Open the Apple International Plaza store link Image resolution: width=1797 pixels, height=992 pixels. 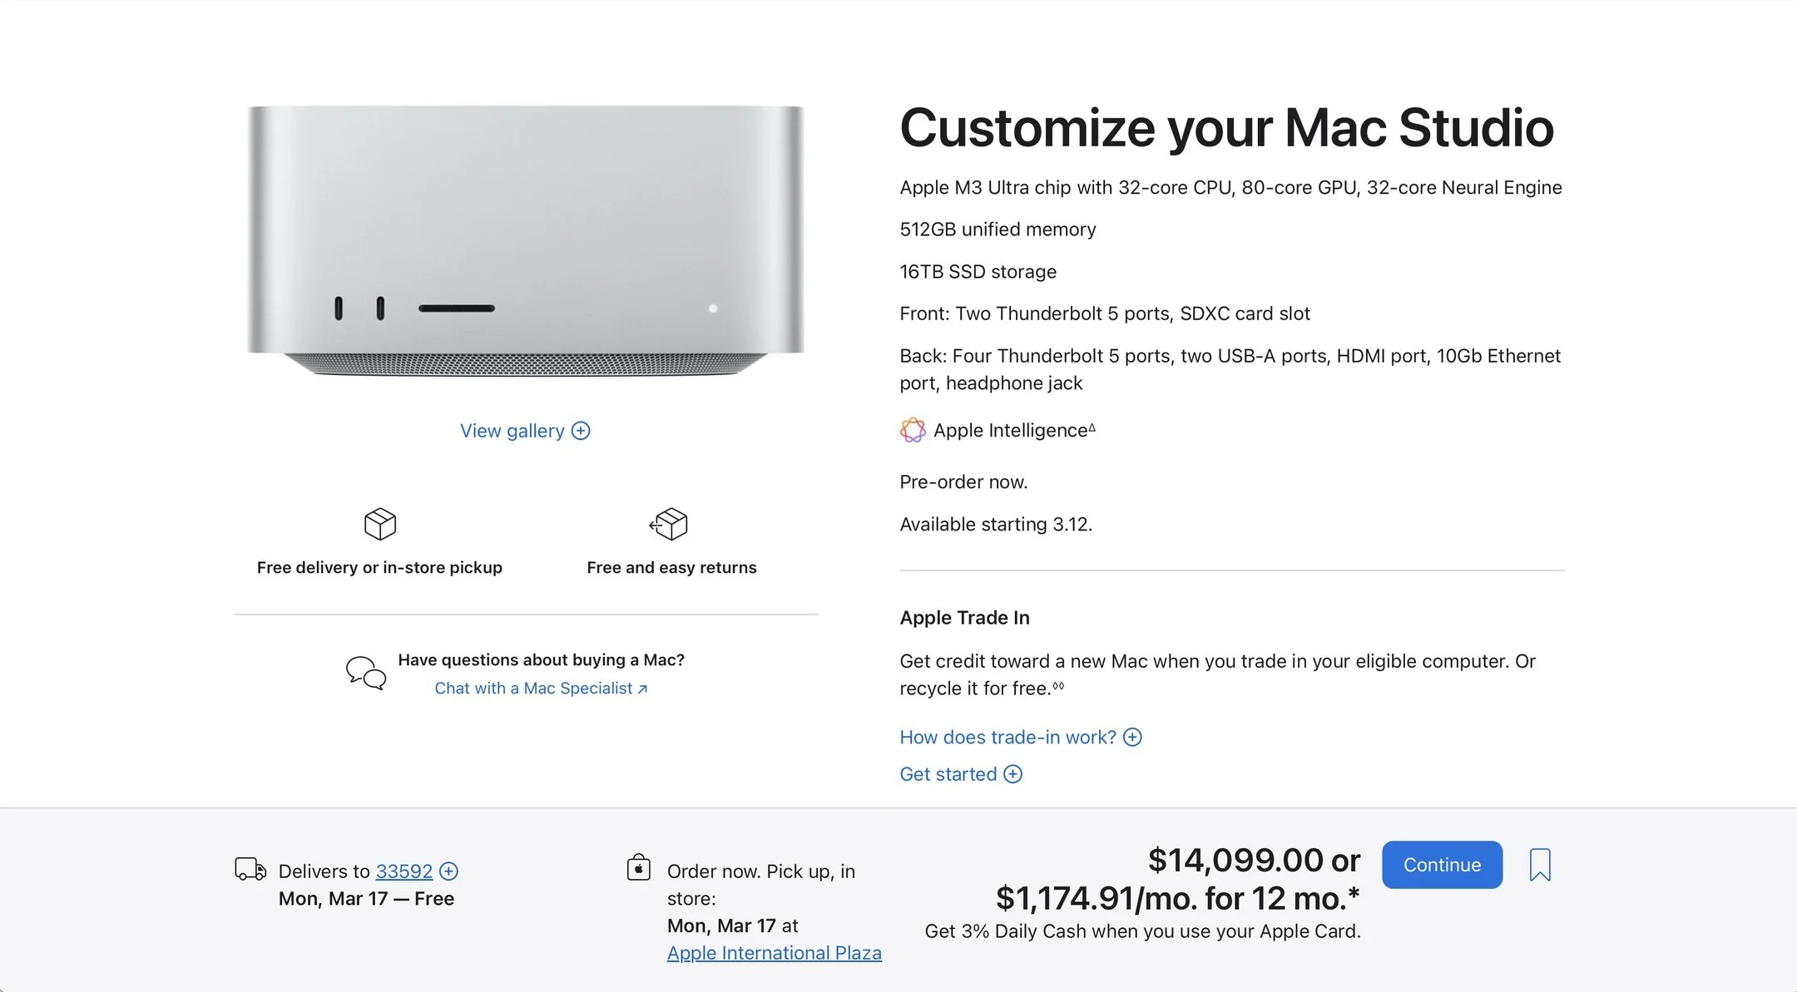pyautogui.click(x=774, y=953)
